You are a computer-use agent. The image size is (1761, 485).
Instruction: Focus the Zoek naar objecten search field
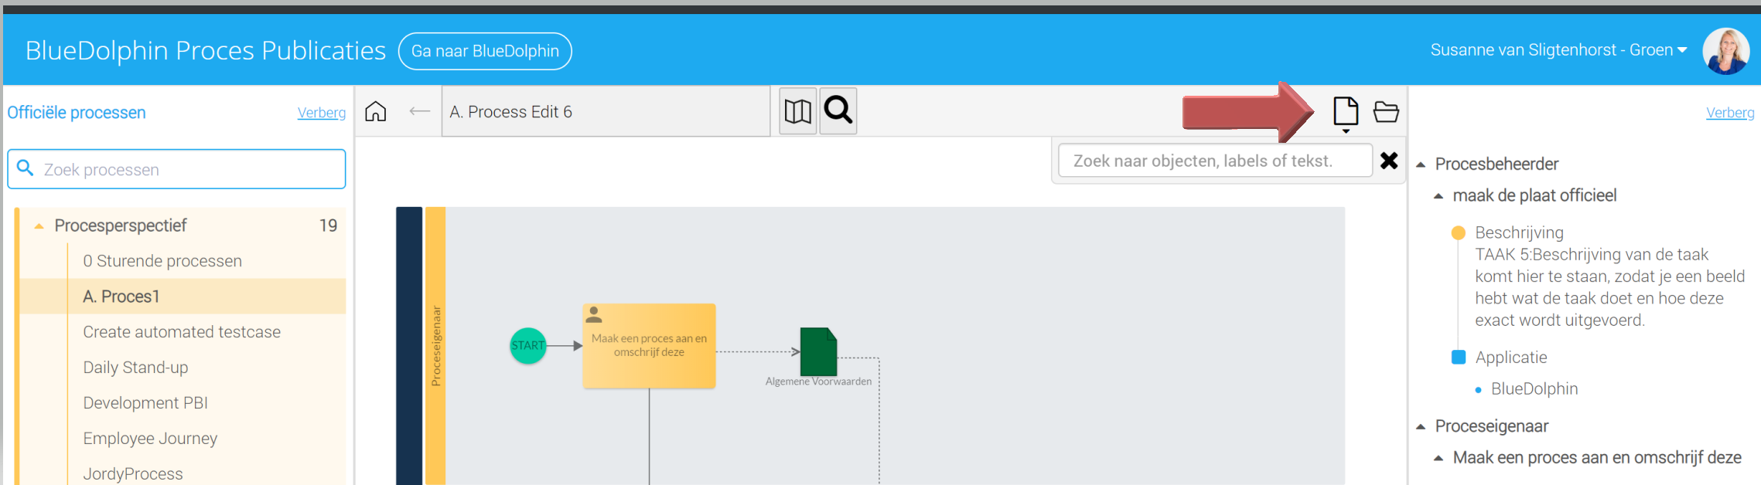click(x=1215, y=161)
